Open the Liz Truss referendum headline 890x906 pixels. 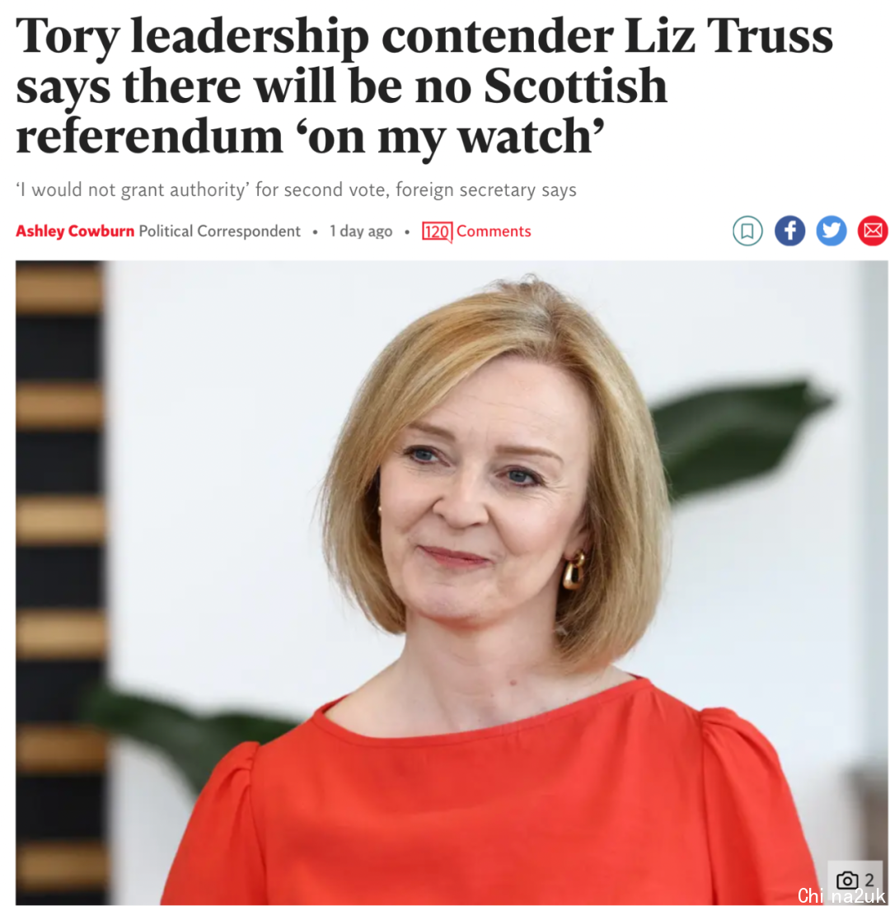point(424,86)
